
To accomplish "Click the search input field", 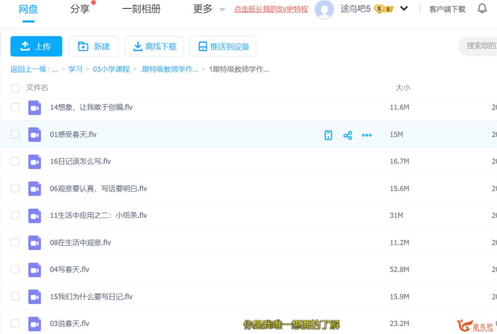I will click(478, 46).
